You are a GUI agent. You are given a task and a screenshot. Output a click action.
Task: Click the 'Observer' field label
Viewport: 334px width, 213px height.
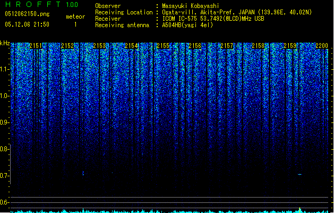point(108,6)
